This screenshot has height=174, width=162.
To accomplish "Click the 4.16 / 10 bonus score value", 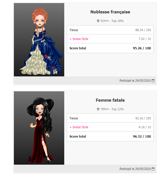I will coord(145,127).
